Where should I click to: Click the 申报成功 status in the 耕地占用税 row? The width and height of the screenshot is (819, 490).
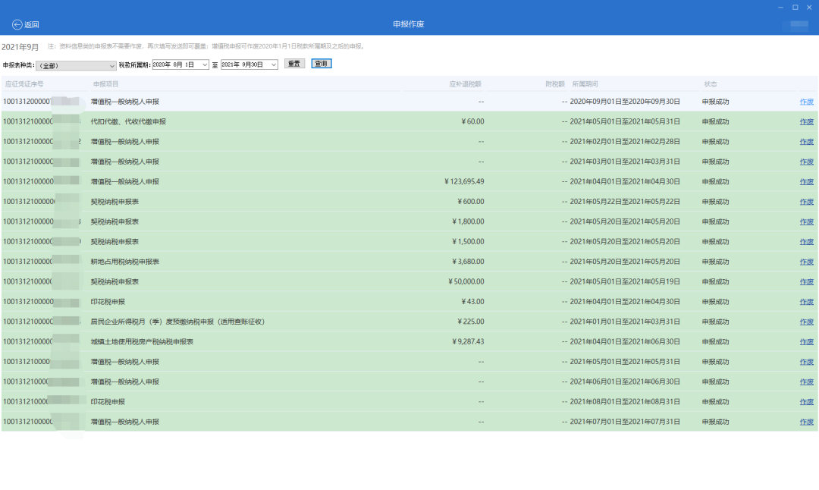(x=716, y=262)
